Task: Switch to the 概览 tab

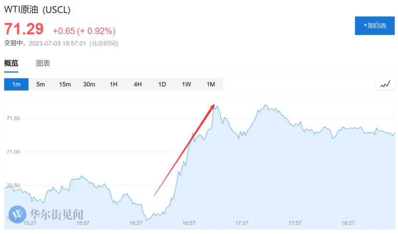Action: (x=11, y=63)
